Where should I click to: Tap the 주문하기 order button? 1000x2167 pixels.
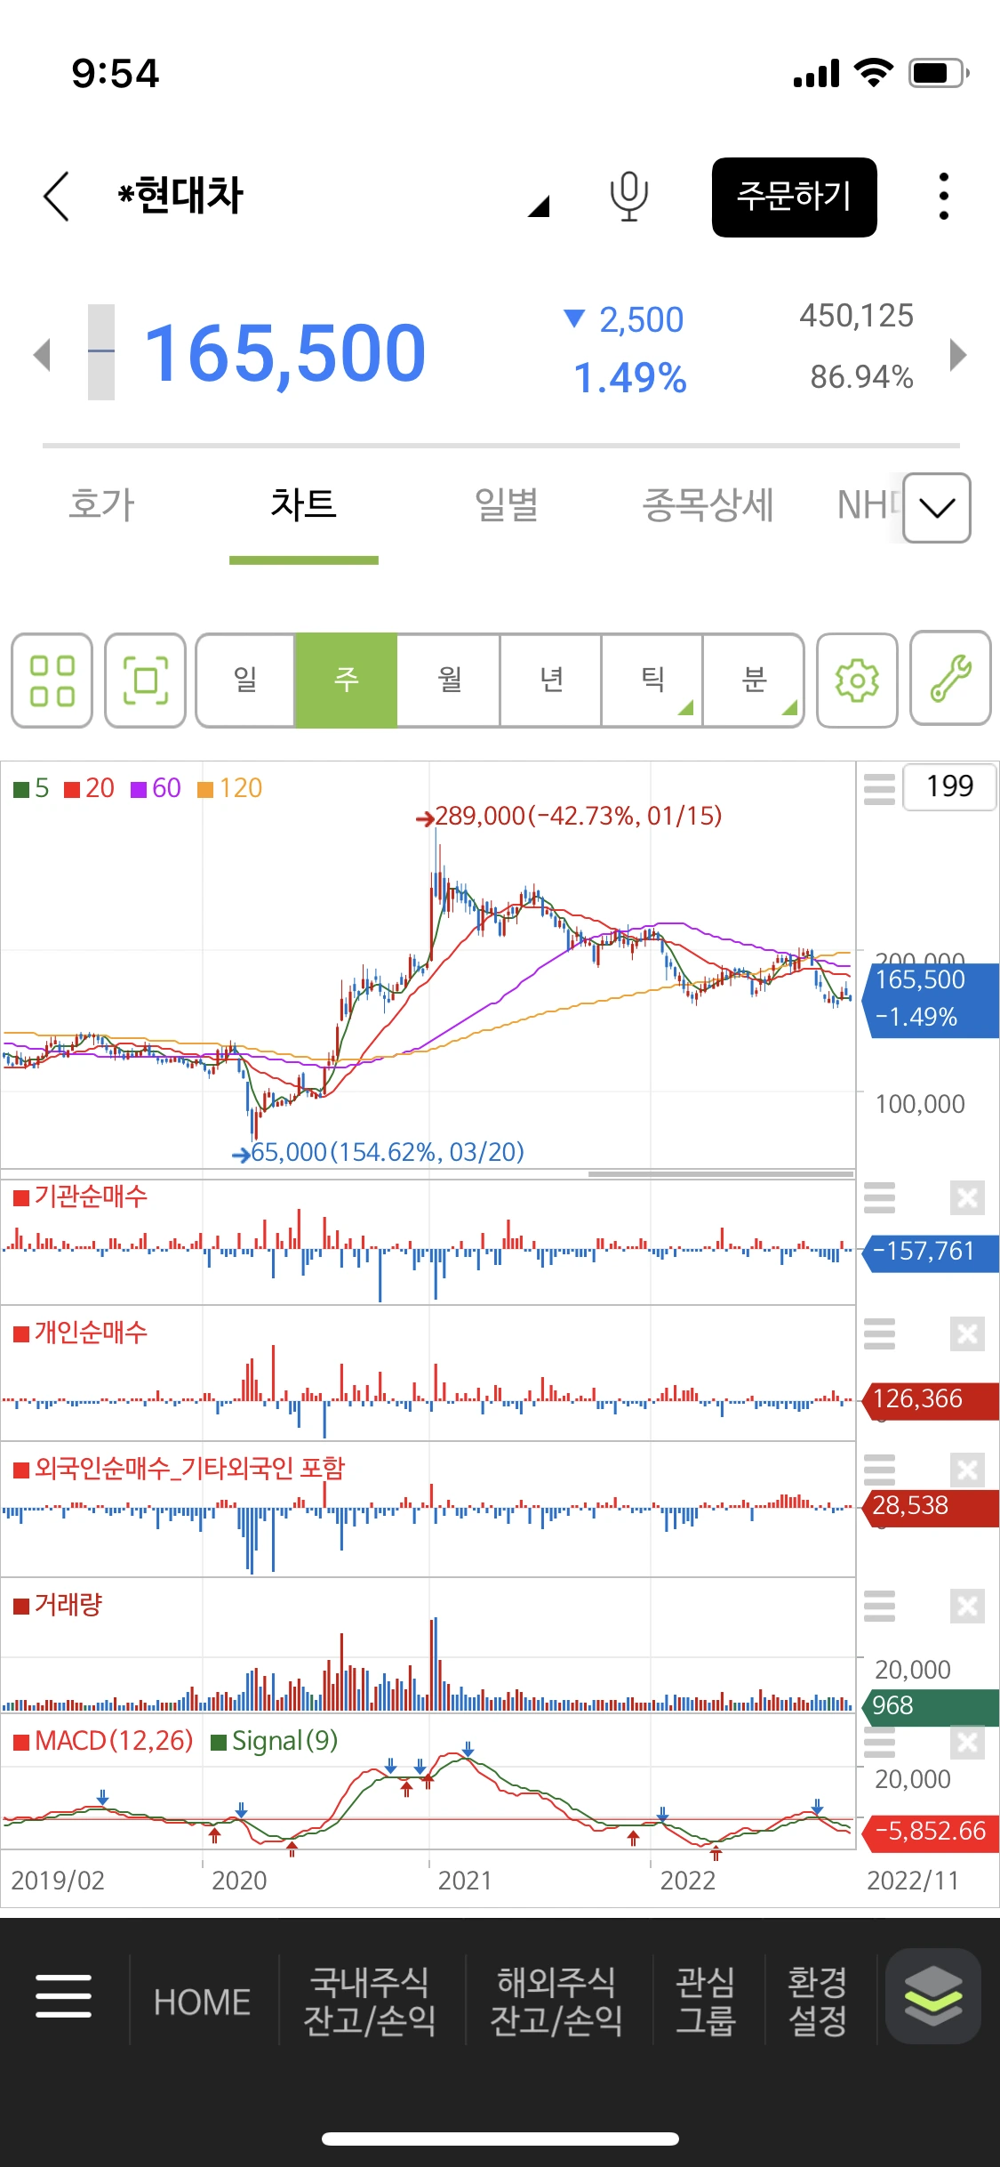coord(795,197)
